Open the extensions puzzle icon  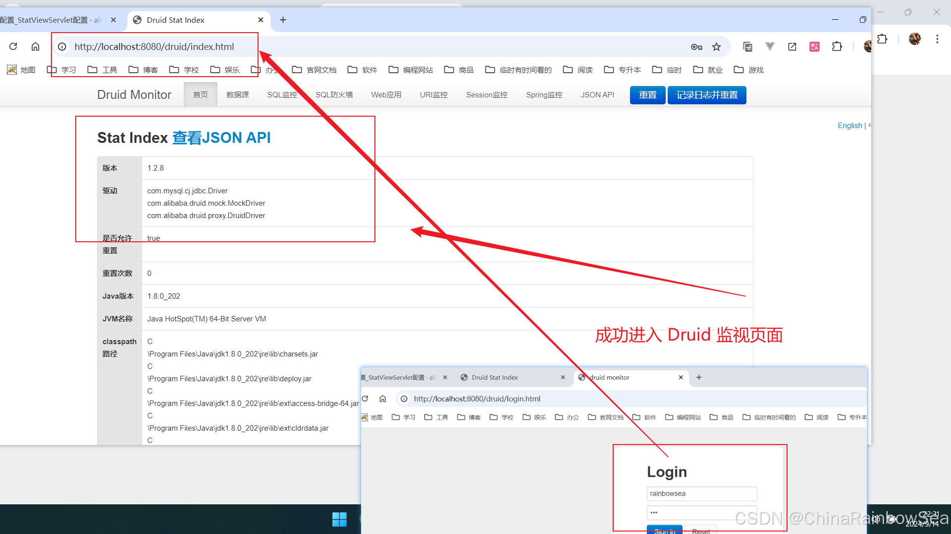coord(837,46)
